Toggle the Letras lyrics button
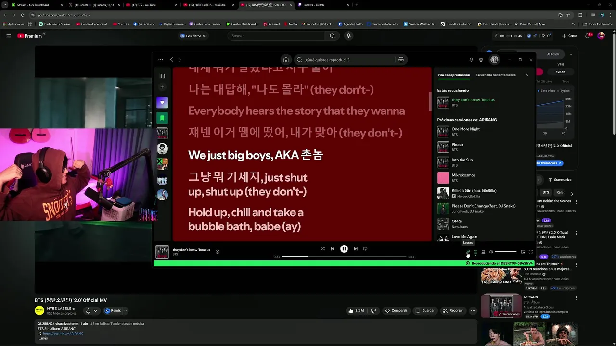This screenshot has width=616, height=346. point(468,252)
